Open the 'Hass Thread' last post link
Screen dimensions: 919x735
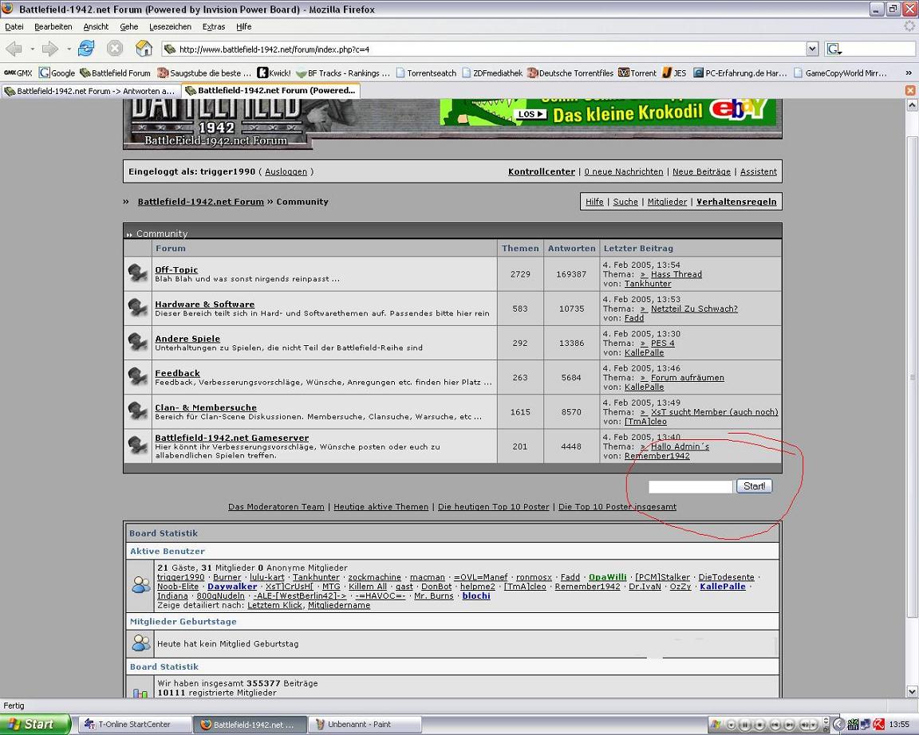(x=676, y=274)
